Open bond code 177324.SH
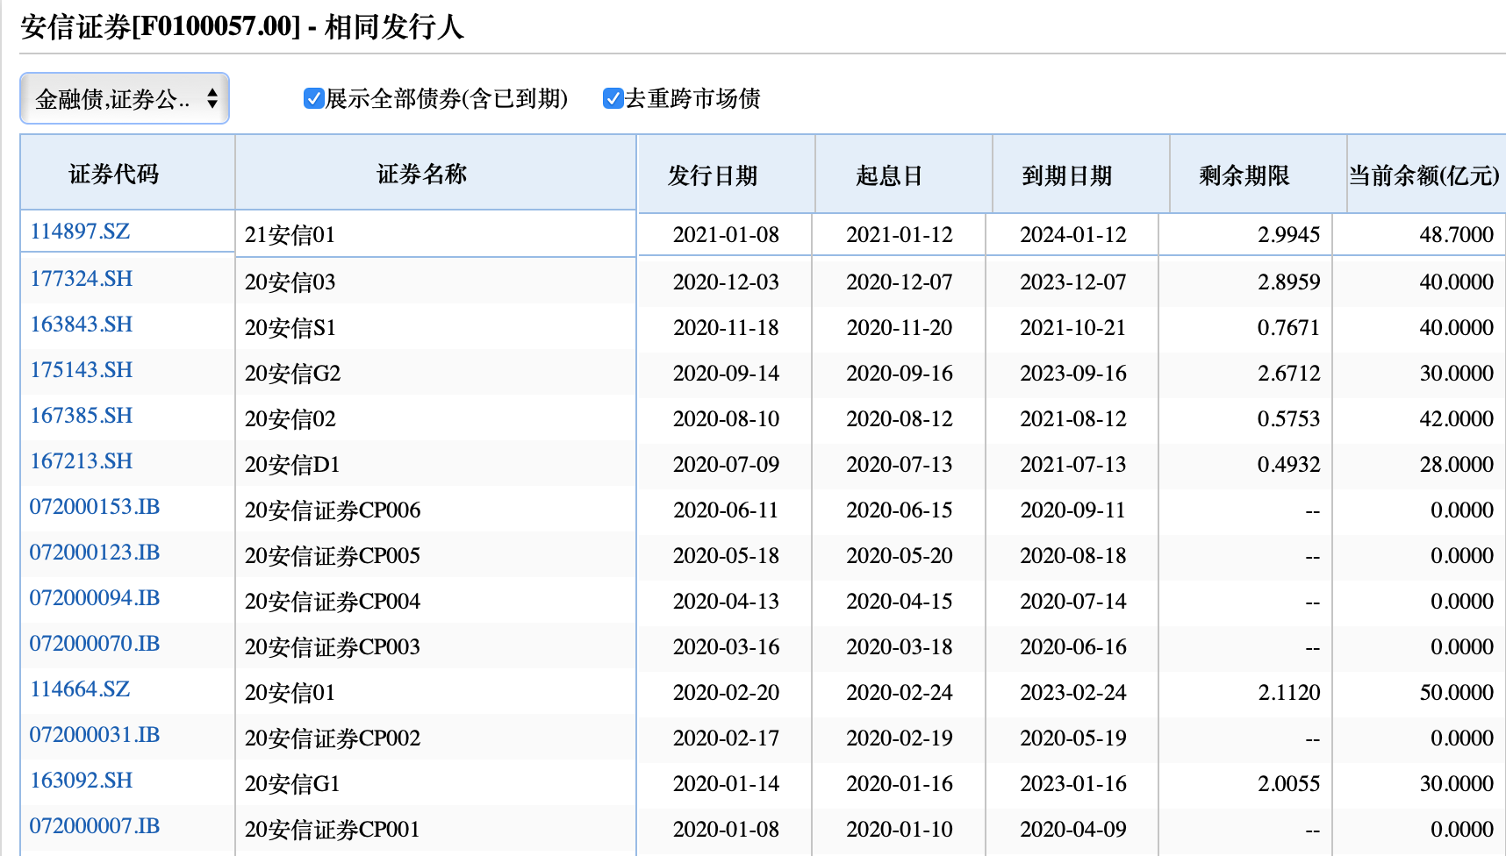This screenshot has width=1506, height=856. (x=82, y=279)
